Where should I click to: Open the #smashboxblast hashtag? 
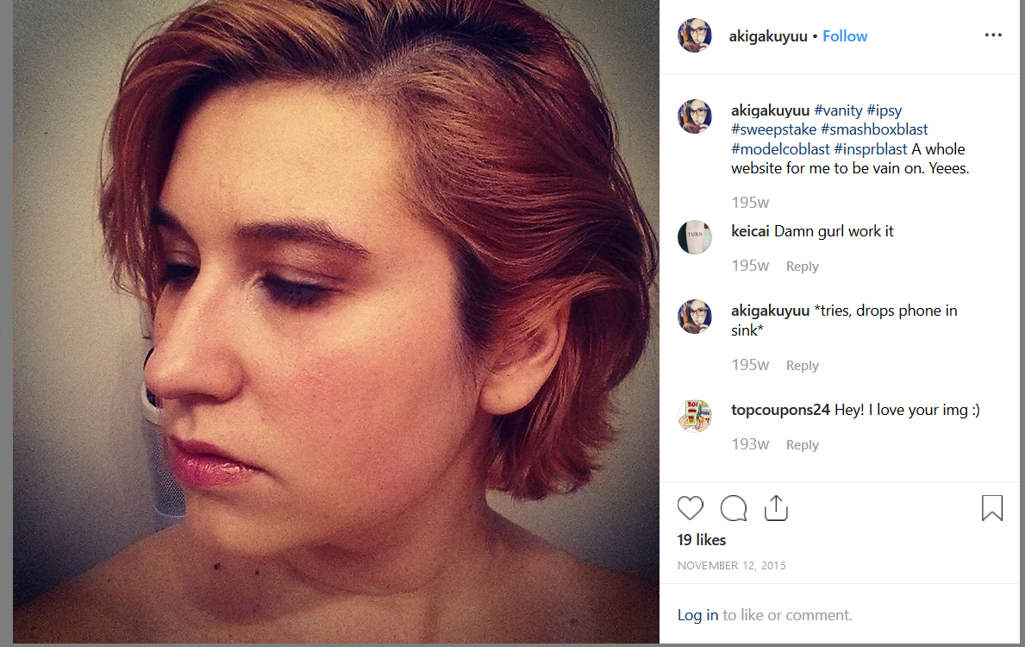[x=874, y=129]
